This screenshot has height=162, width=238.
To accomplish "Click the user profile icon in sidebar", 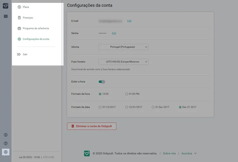I will 6,152.
